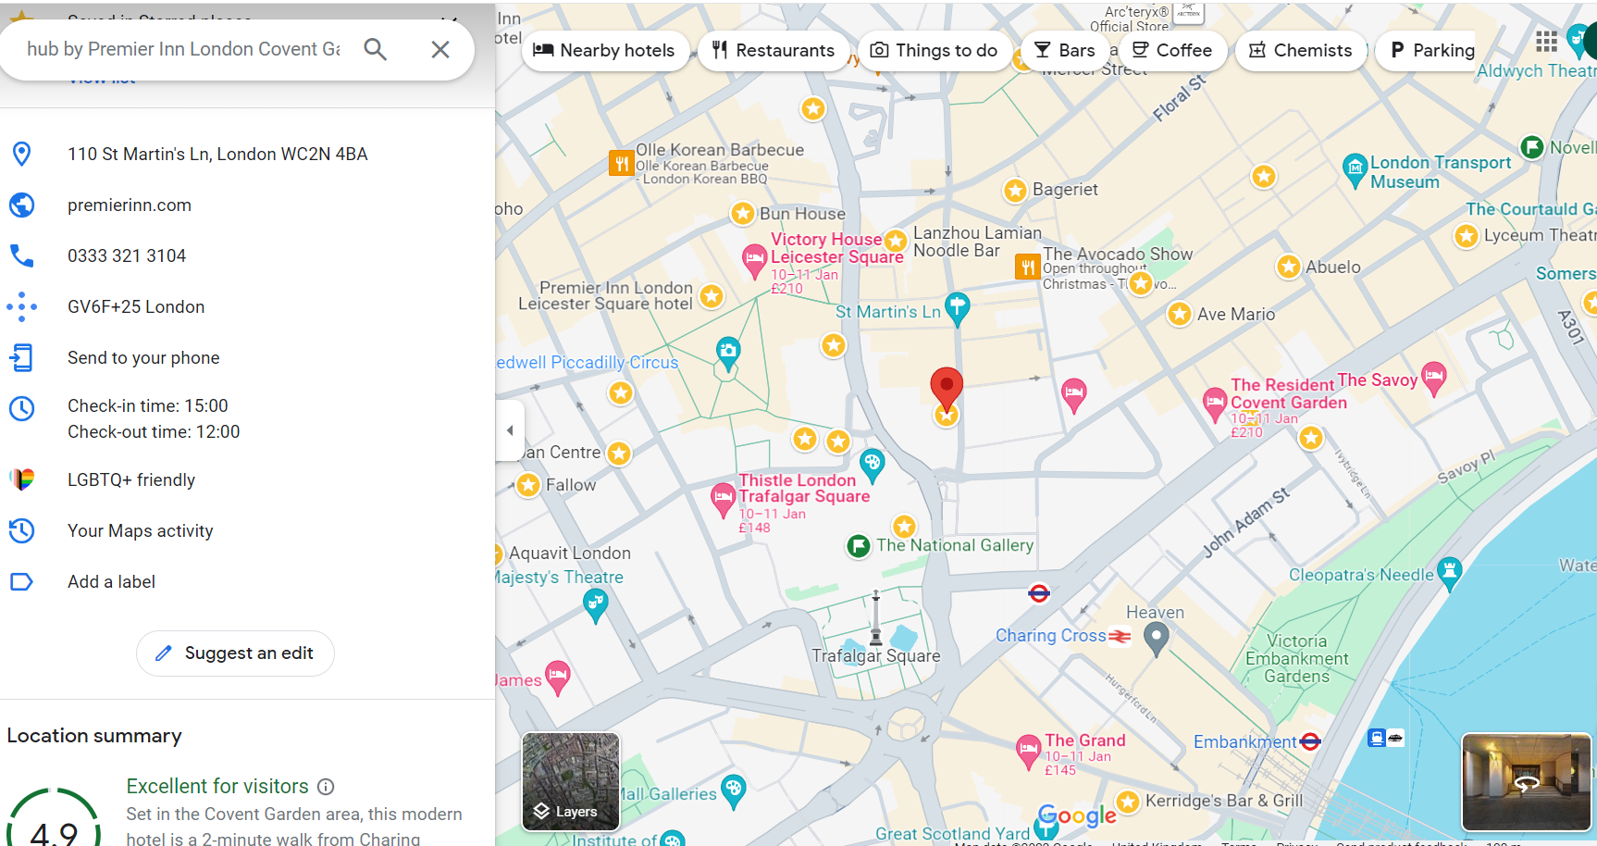Click the Bageriet starred place
1597x846 pixels.
click(x=1015, y=191)
